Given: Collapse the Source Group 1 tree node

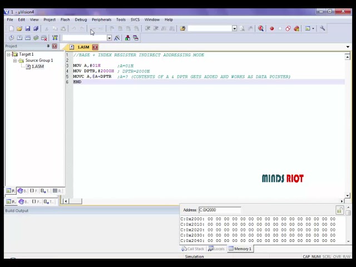Looking at the screenshot, I should 15,61.
